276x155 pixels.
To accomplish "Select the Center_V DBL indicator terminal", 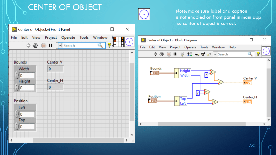I will coord(247,83).
